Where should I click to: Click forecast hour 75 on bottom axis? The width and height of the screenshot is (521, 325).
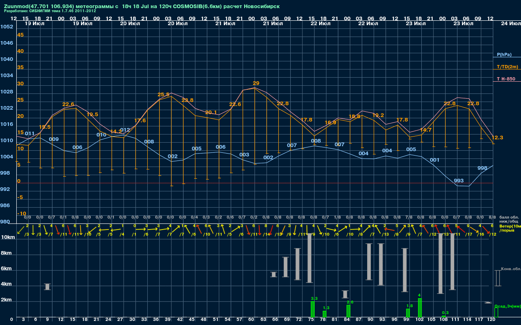coord(311,320)
